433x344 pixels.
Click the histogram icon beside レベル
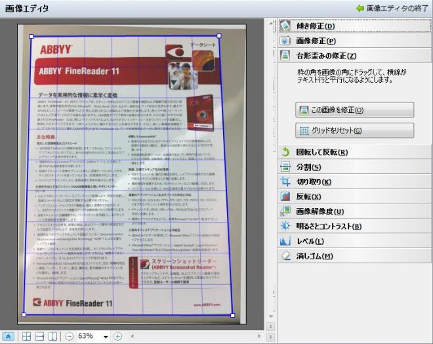pos(285,241)
